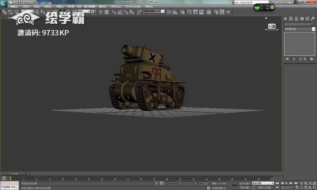This screenshot has width=317, height=190.
Task: Open the Create (创建) menu
Action: 60,7
